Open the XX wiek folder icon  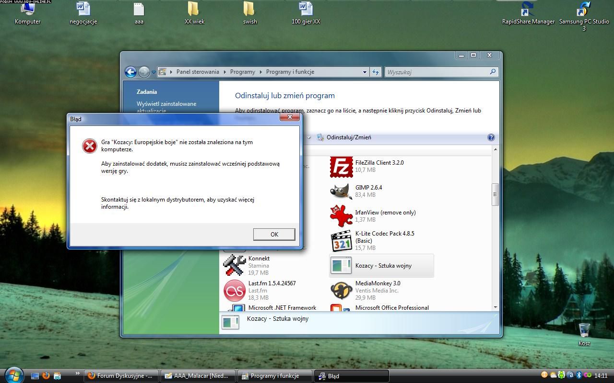[194, 13]
